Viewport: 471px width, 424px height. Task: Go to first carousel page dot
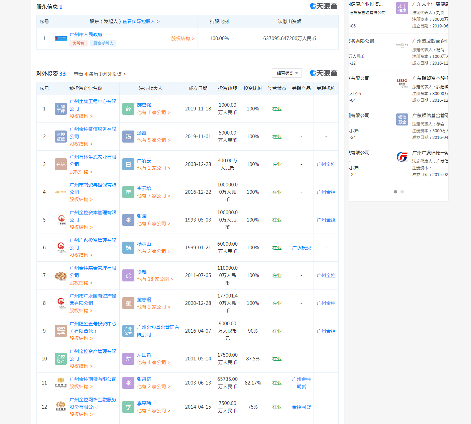point(395,192)
